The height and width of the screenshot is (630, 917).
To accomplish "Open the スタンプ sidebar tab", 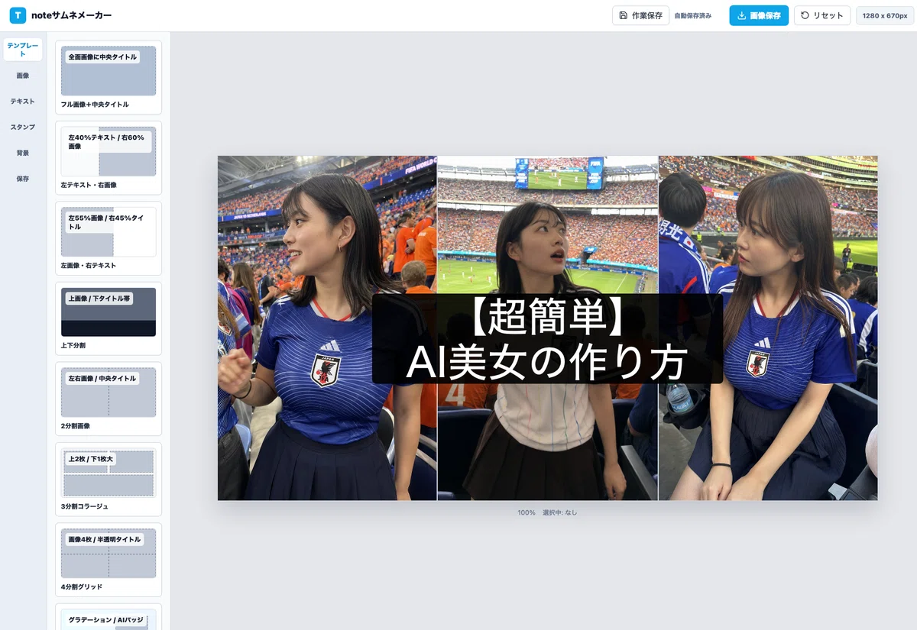I will point(23,128).
